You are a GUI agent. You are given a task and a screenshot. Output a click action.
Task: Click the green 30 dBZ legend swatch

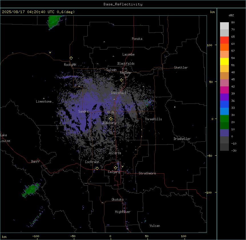pos(224,119)
